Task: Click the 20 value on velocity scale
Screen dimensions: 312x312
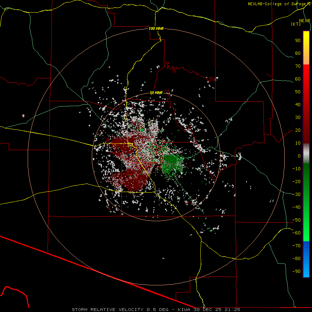Action: point(298,130)
